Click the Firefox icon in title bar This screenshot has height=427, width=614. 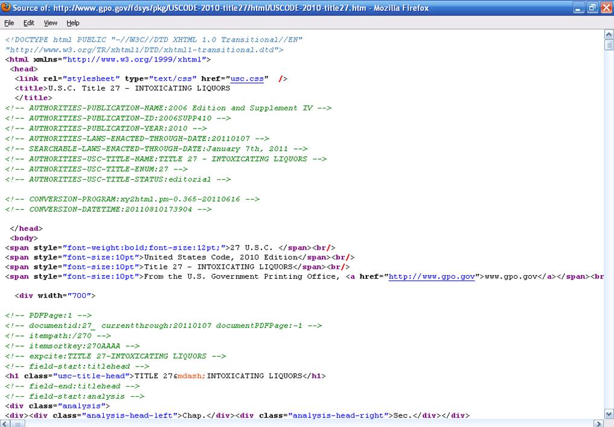[x=6, y=7]
